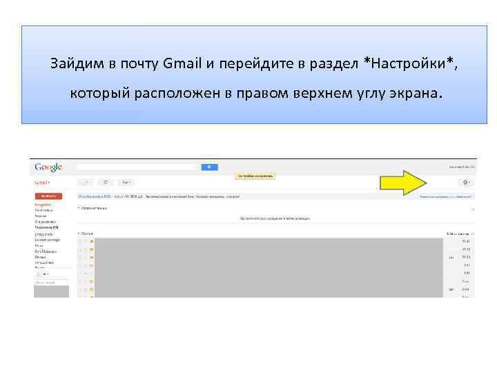The height and width of the screenshot is (372, 497).
Task: Click the Refresh arrow button
Action: [106, 183]
